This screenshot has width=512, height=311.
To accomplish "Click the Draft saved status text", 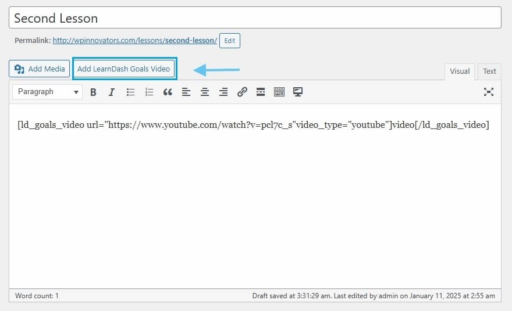I will [374, 296].
